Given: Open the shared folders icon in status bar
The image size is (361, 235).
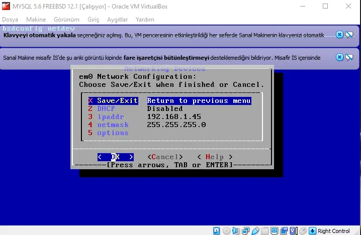Looking at the screenshot, I should point(265,231).
